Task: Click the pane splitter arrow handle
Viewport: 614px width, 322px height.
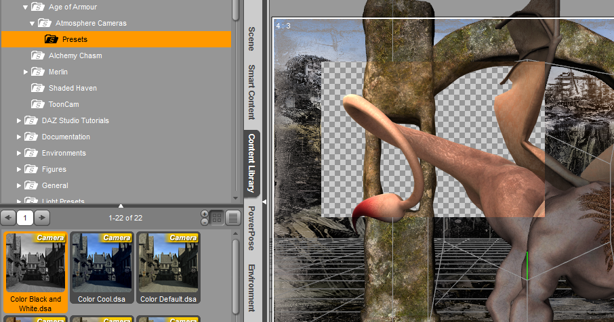Action: coord(121,206)
